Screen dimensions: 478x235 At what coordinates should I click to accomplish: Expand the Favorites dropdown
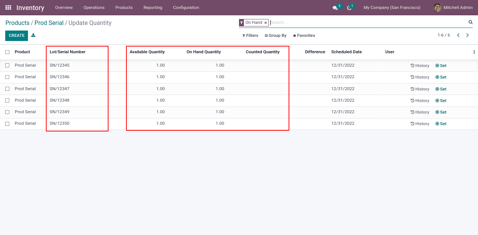pyautogui.click(x=304, y=36)
